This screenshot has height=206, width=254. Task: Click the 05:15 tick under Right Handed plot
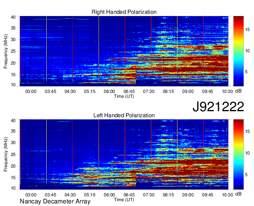tap(90, 91)
